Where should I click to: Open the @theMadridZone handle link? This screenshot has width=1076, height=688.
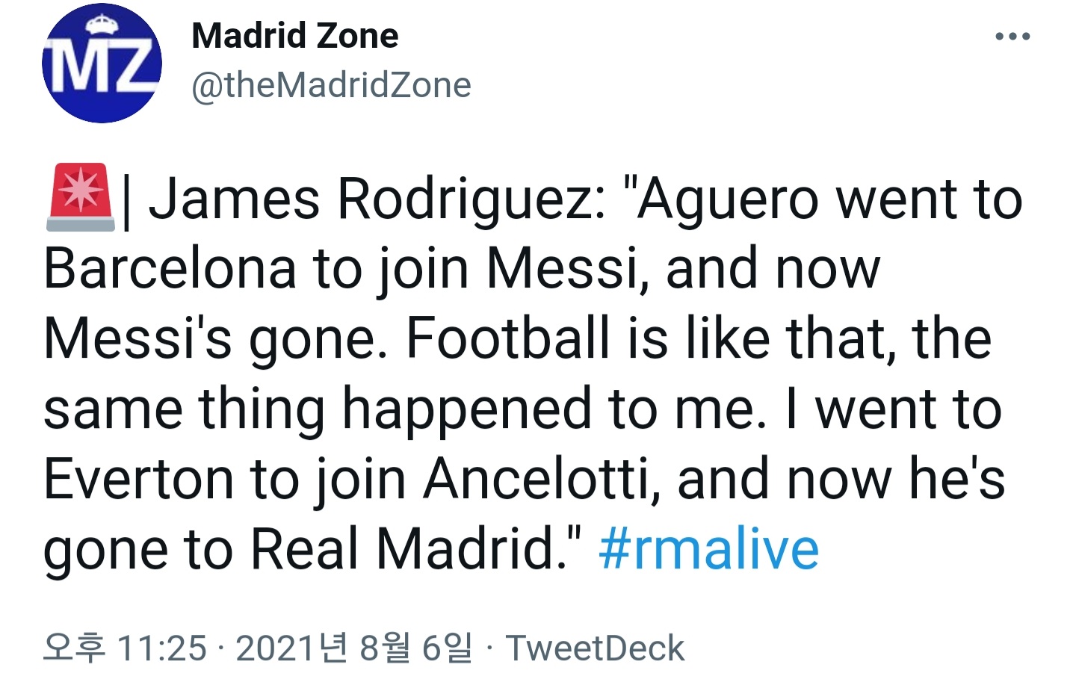(331, 85)
